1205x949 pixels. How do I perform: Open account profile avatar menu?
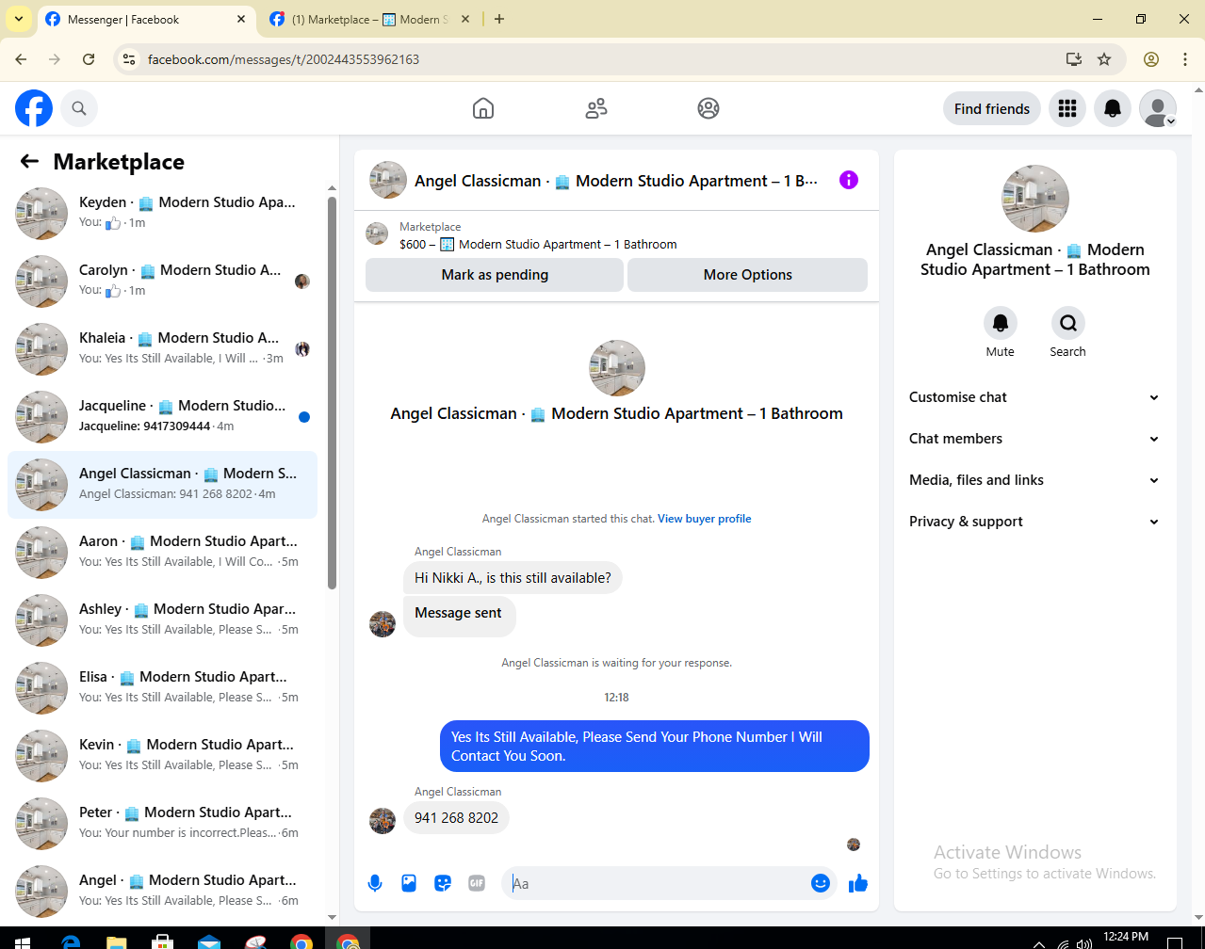[x=1158, y=108]
